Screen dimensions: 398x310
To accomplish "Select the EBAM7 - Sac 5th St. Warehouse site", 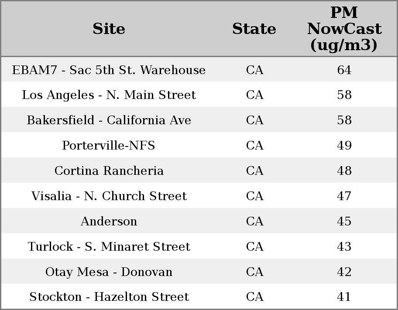I will coord(109,70).
